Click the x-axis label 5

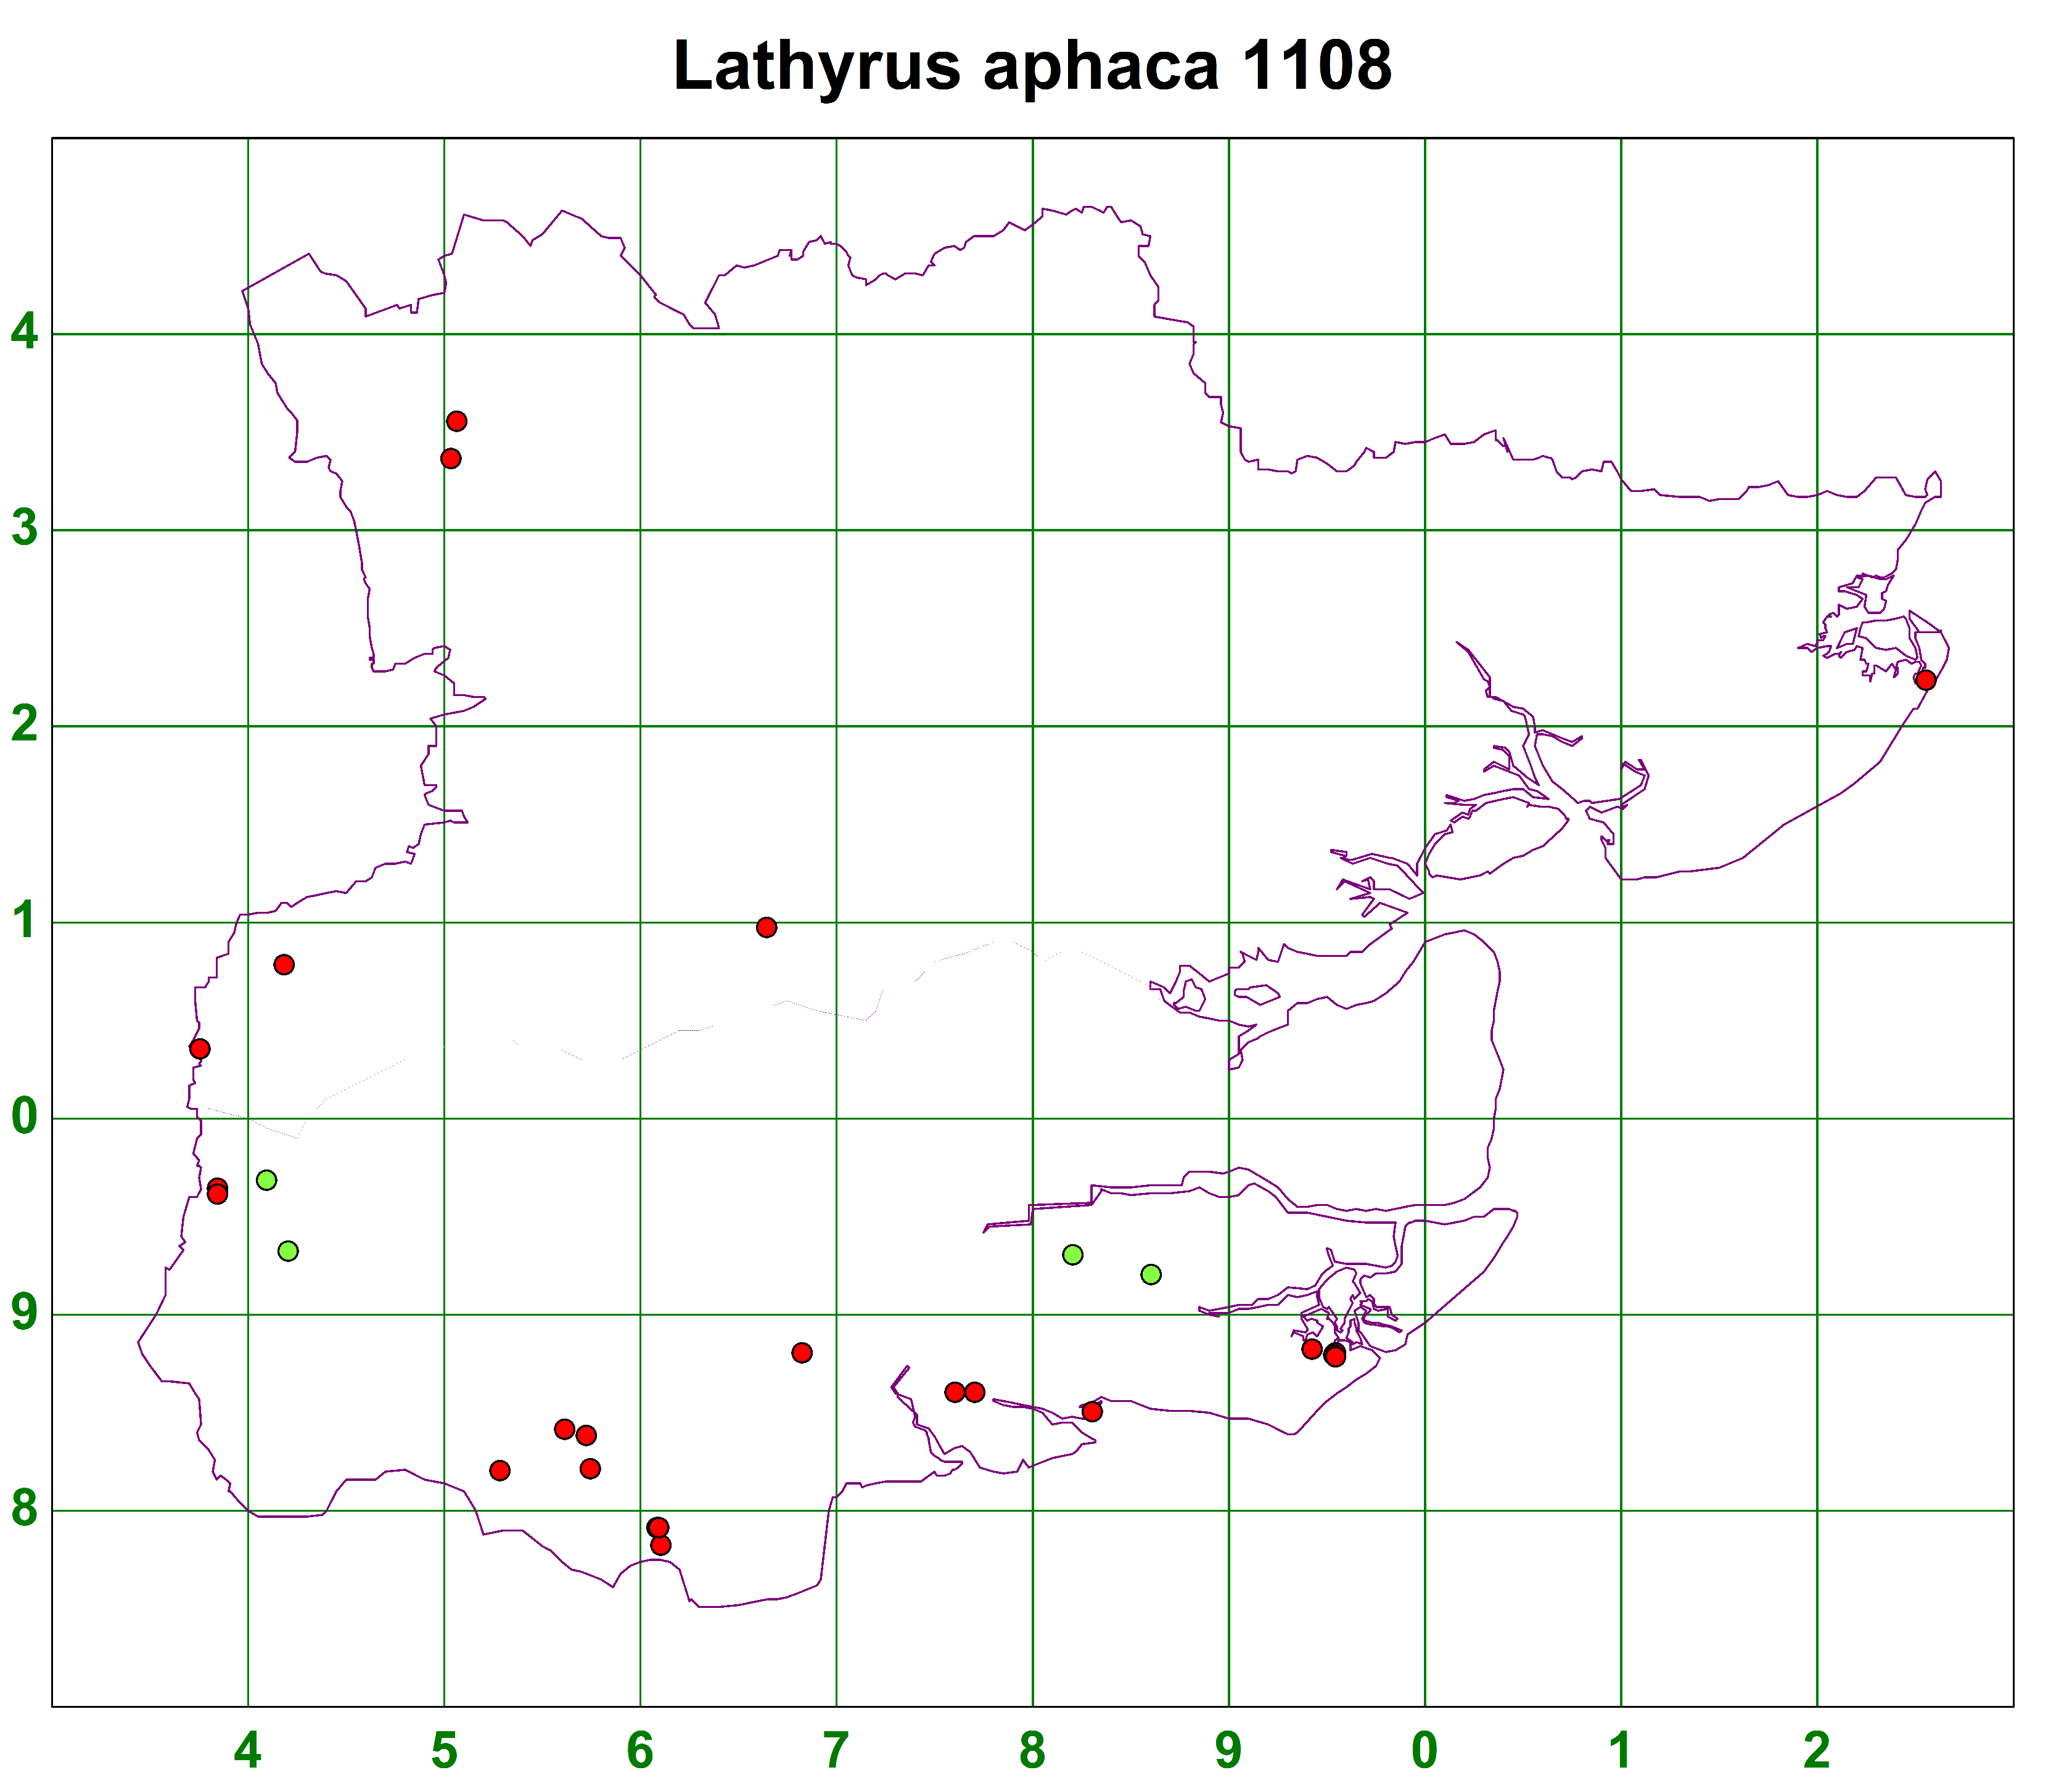click(444, 1750)
